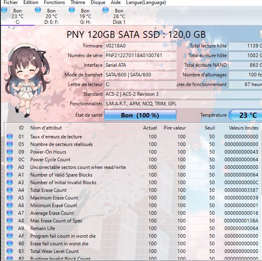262x261 pixels.
Task: Click the blue status orb for drive C:
Action: [4, 10]
